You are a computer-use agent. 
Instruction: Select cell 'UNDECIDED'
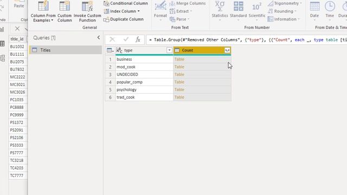click(x=144, y=75)
